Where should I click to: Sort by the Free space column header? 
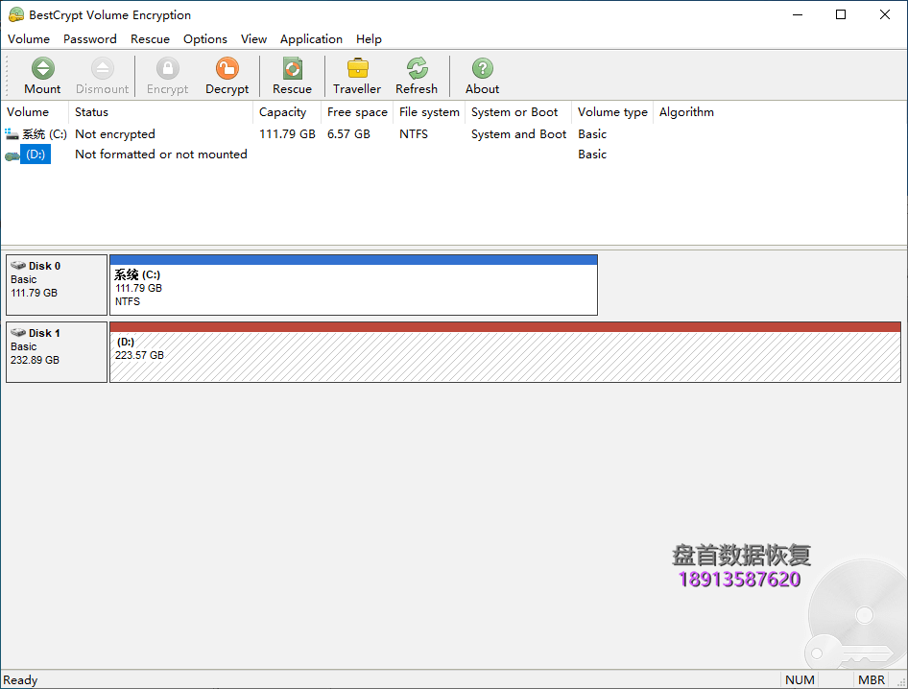pyautogui.click(x=357, y=112)
